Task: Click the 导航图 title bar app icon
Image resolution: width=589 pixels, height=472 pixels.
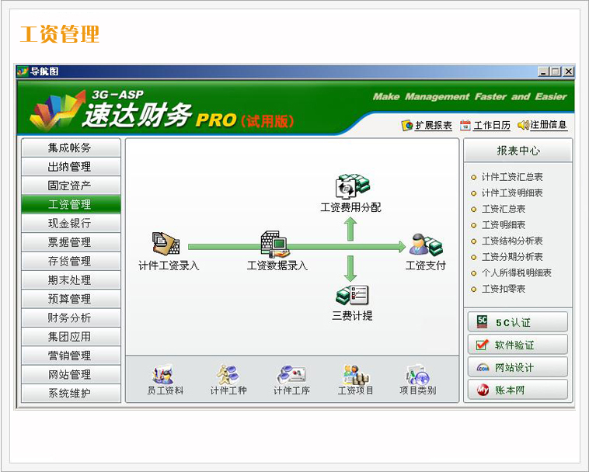Action: (23, 71)
